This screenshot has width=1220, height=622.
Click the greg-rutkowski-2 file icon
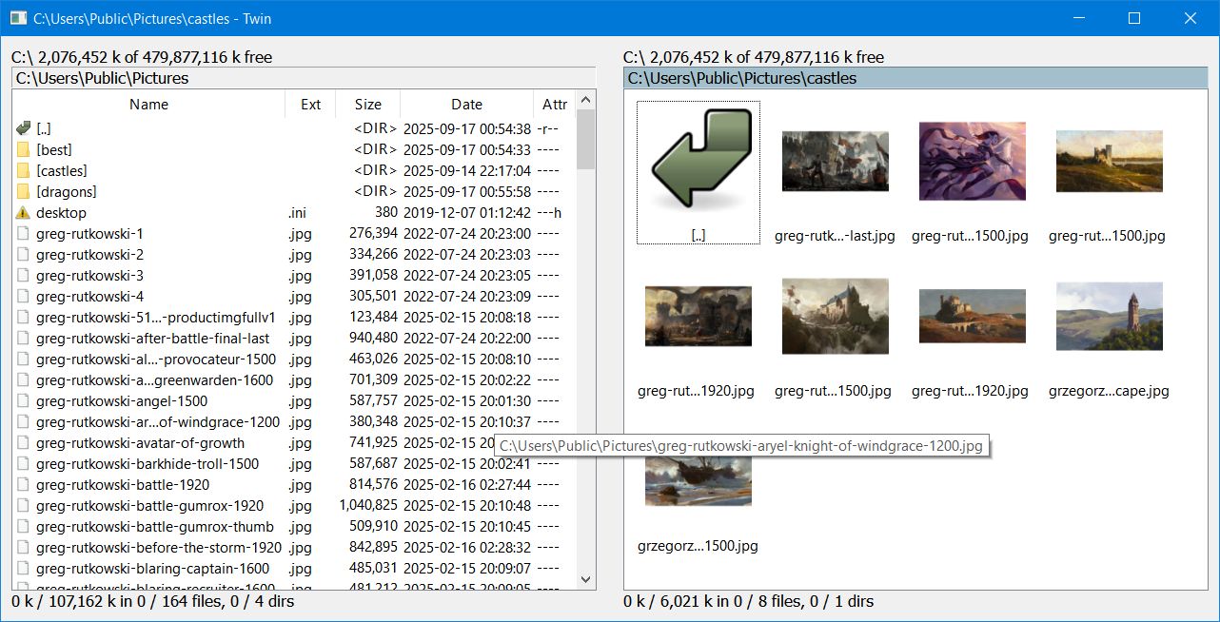pos(24,254)
